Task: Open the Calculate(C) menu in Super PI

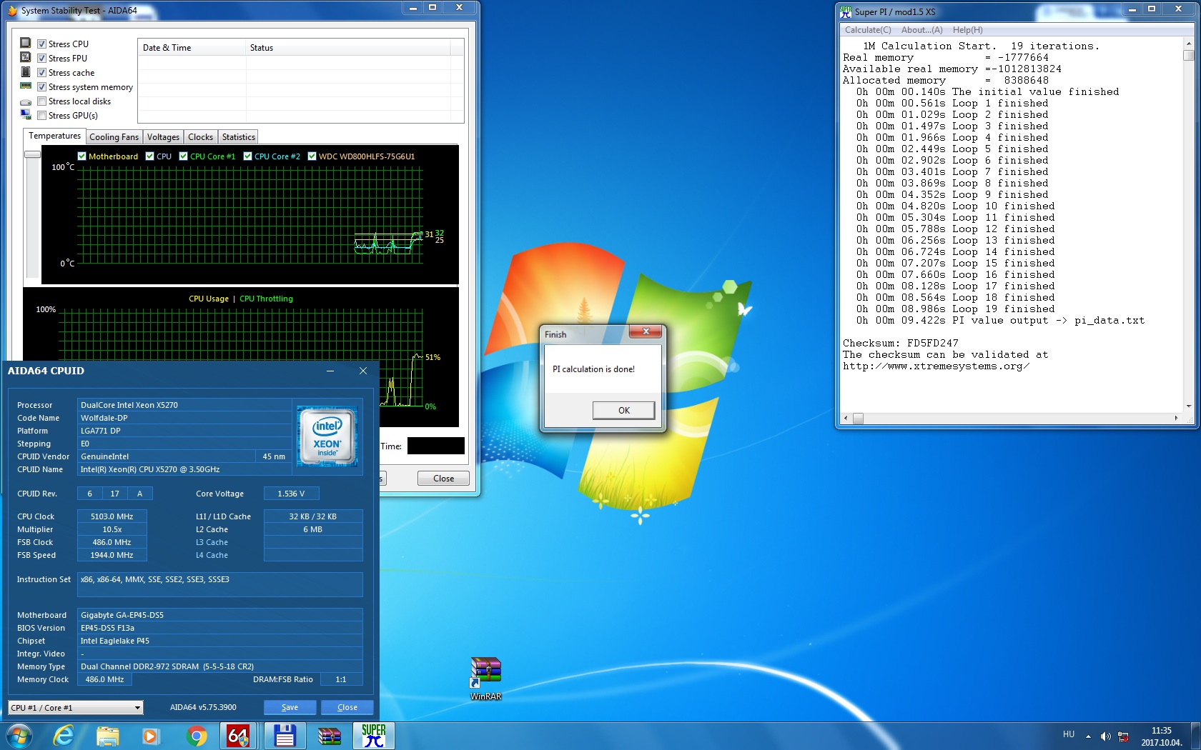Action: 868,30
